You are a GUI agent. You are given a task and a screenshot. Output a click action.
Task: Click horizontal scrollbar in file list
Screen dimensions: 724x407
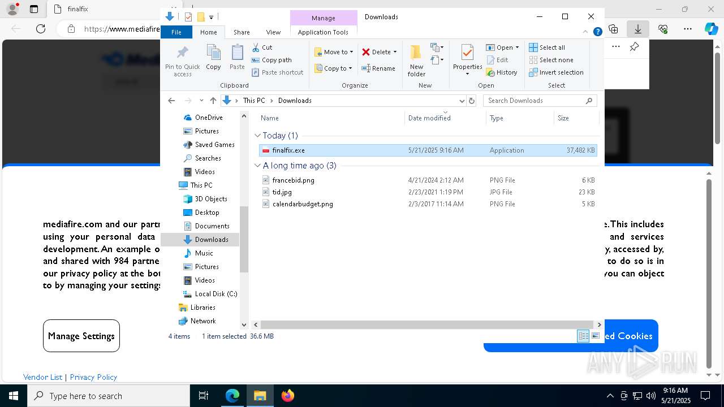pos(428,324)
